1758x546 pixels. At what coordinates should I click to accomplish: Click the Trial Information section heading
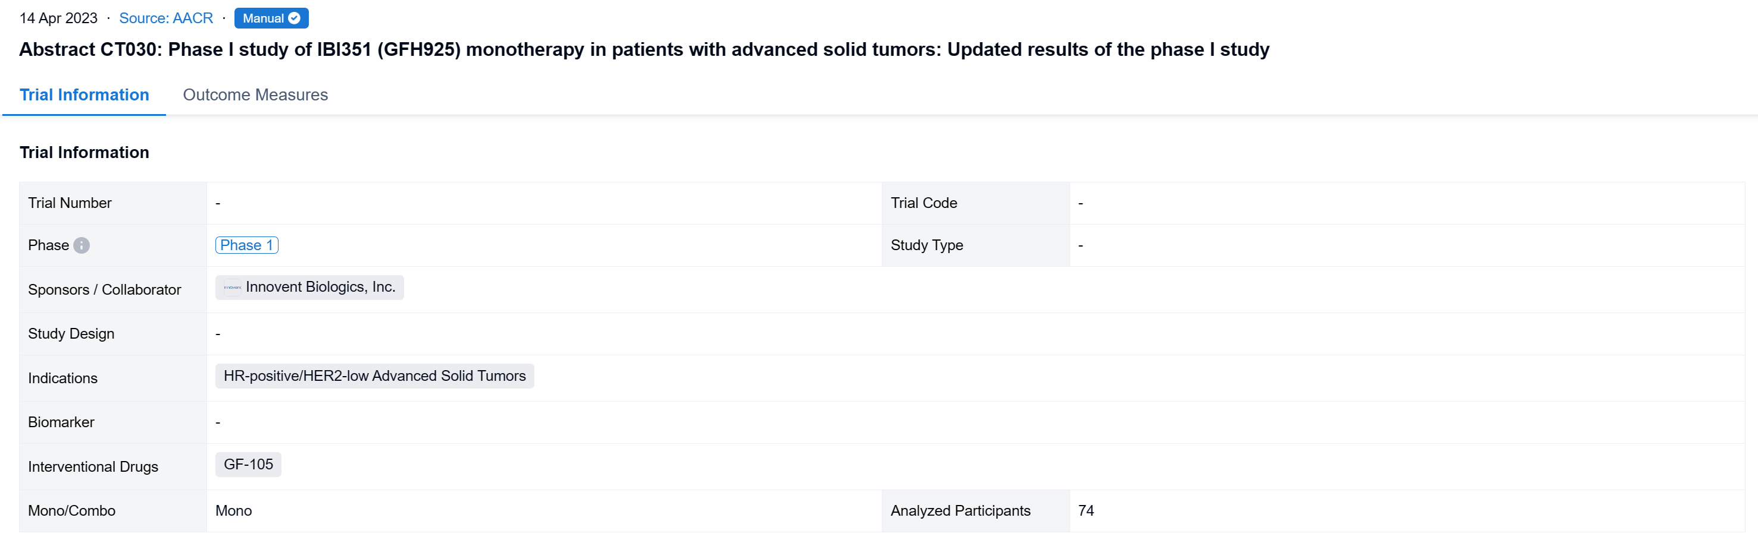(x=84, y=153)
